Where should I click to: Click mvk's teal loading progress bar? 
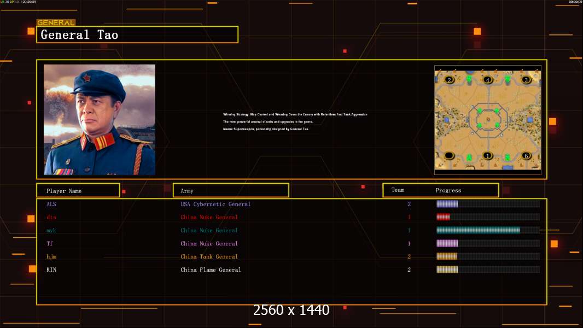tap(488, 230)
